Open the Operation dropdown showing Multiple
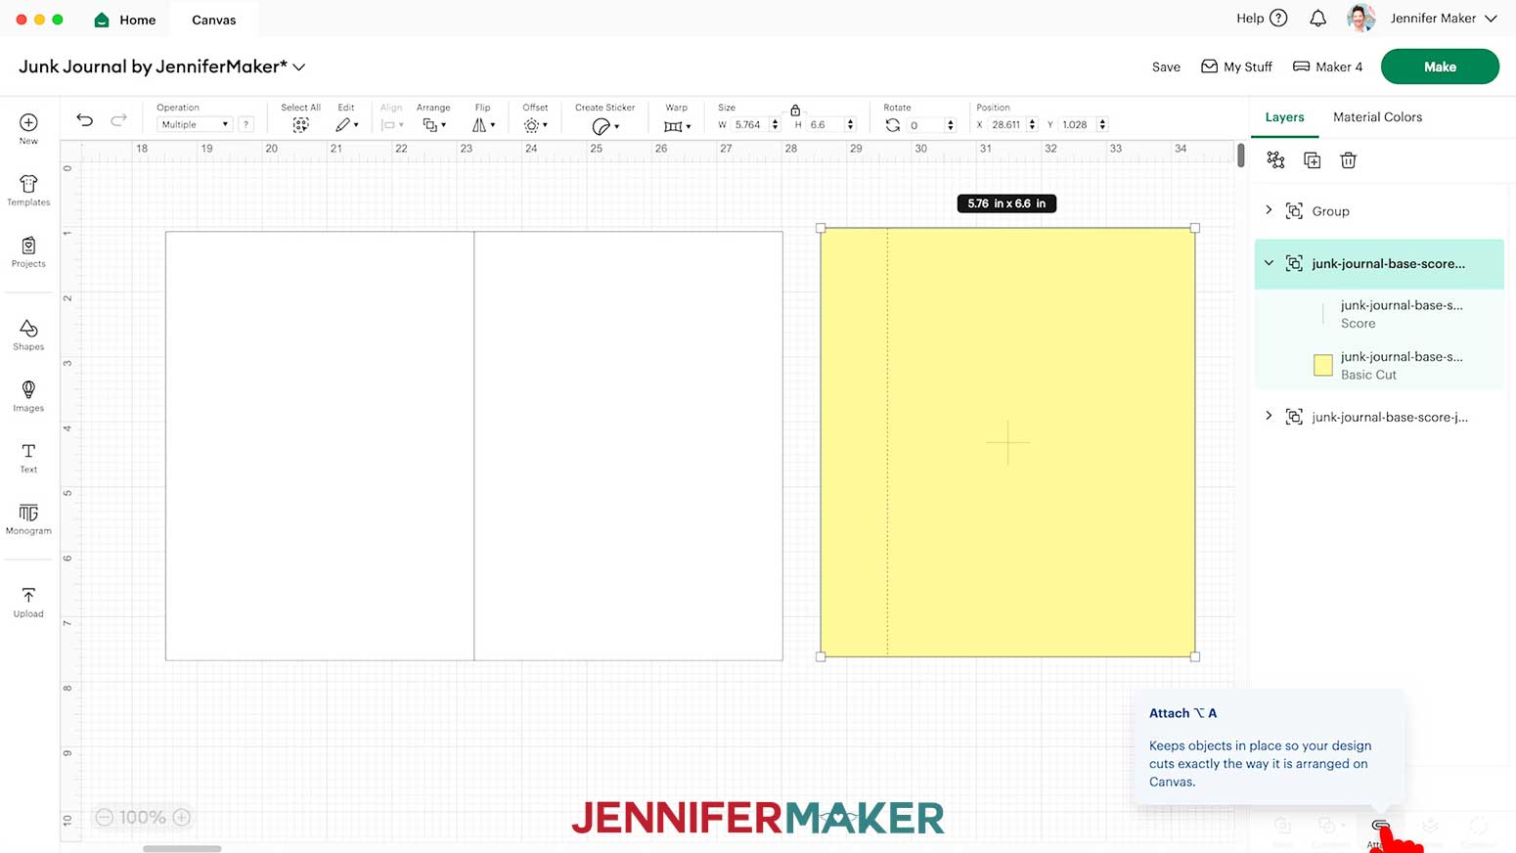 [195, 124]
